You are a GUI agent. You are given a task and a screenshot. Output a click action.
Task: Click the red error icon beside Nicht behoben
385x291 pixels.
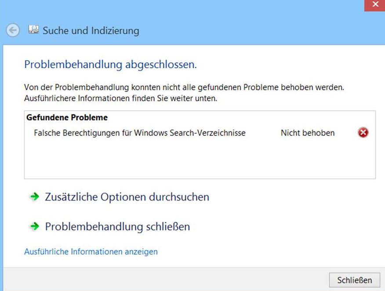[x=363, y=132]
